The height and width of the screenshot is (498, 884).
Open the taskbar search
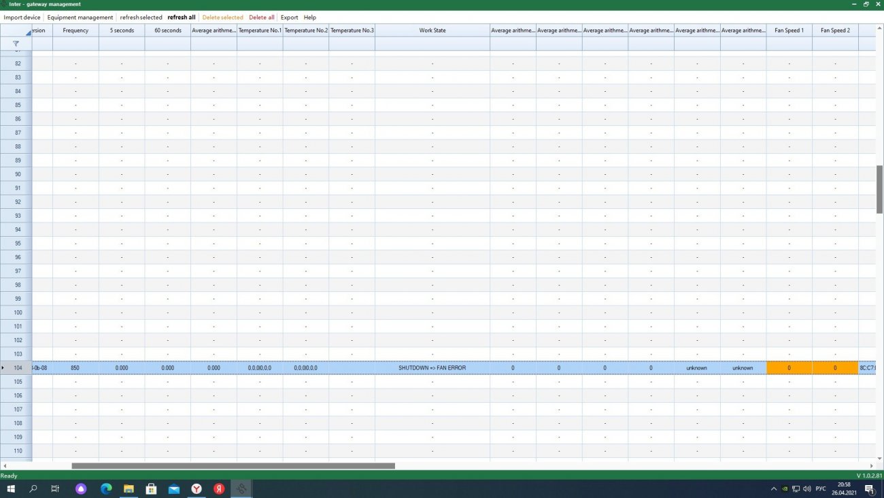coord(33,488)
